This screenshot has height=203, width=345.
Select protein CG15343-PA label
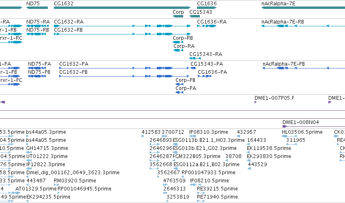click(207, 64)
